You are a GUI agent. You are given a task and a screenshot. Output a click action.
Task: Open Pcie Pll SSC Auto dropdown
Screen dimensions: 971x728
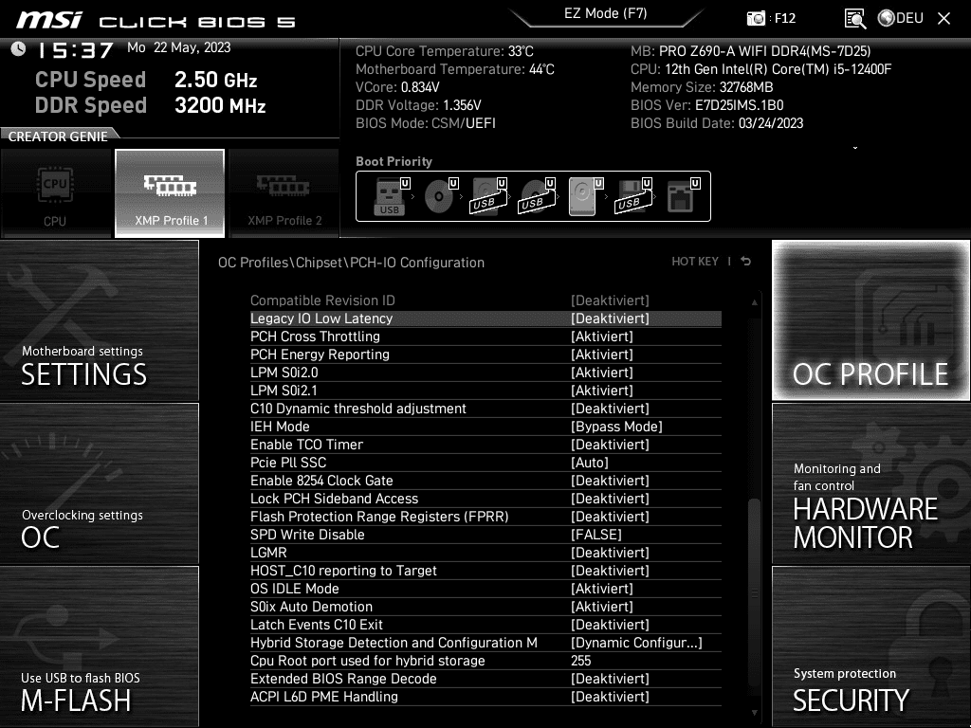pos(590,463)
